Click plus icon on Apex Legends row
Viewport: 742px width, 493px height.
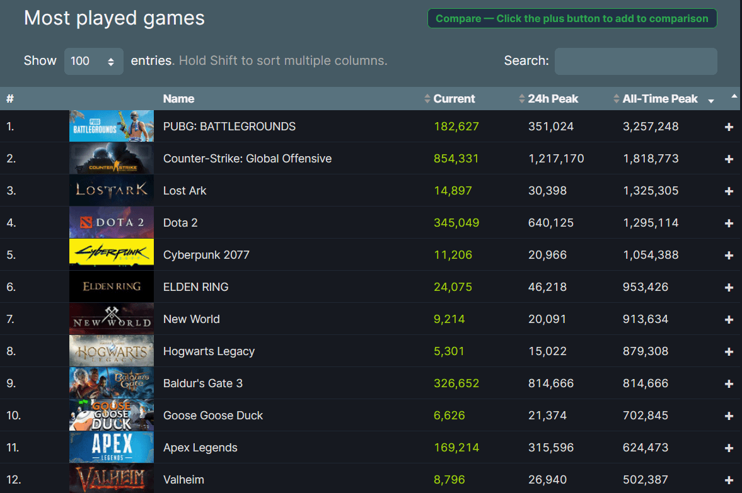(729, 448)
